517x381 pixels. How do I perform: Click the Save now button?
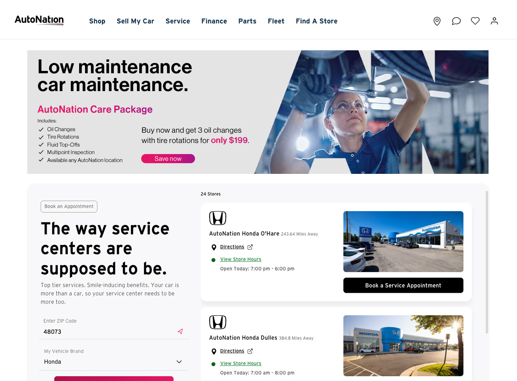(x=168, y=158)
